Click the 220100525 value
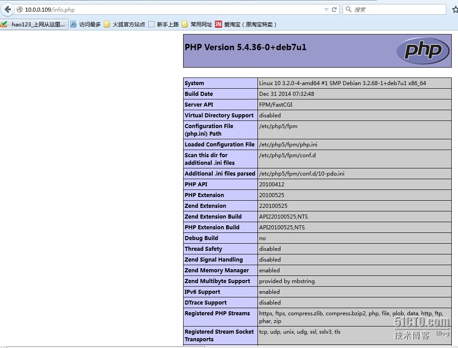This screenshot has width=458, height=348. (273, 206)
